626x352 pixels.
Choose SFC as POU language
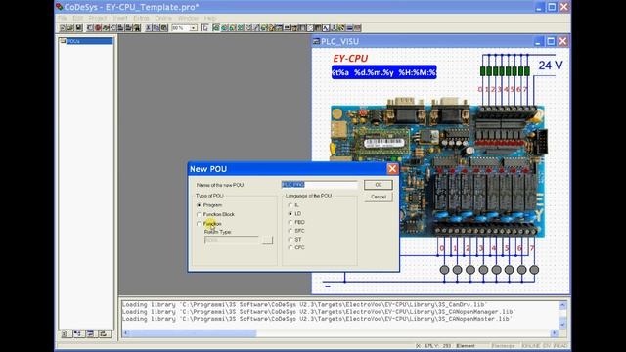pyautogui.click(x=291, y=231)
